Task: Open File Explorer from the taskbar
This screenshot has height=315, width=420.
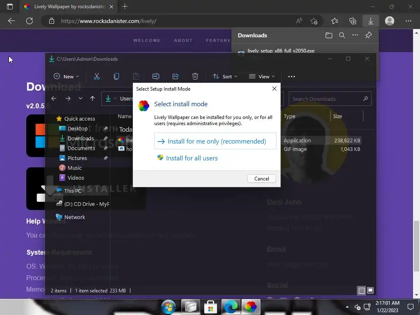Action: [x=190, y=307]
